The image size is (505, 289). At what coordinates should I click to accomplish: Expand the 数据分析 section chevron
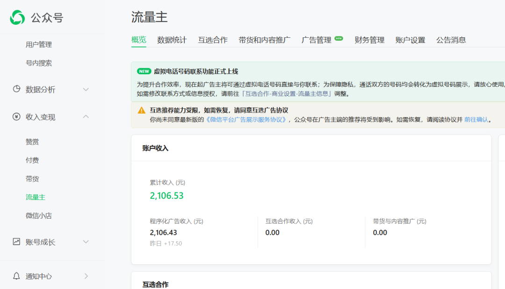point(86,90)
